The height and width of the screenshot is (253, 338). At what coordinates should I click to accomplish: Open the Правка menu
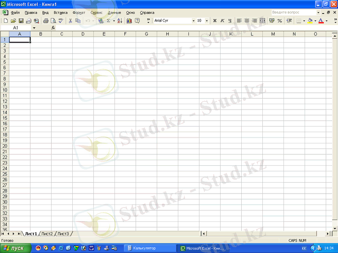pyautogui.click(x=31, y=13)
